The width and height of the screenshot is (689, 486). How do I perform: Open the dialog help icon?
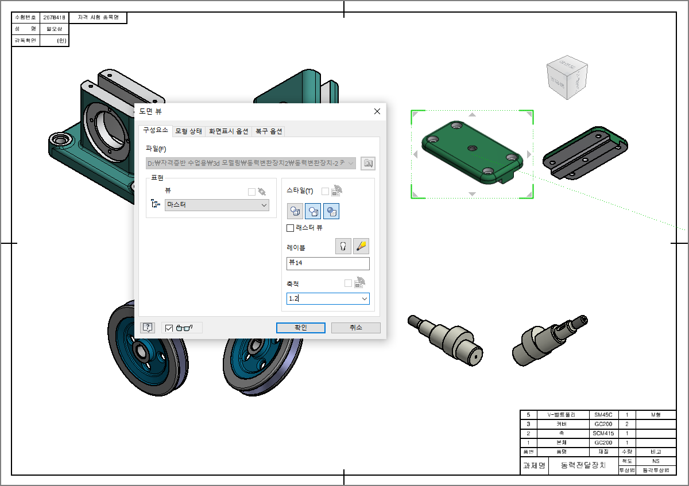148,328
